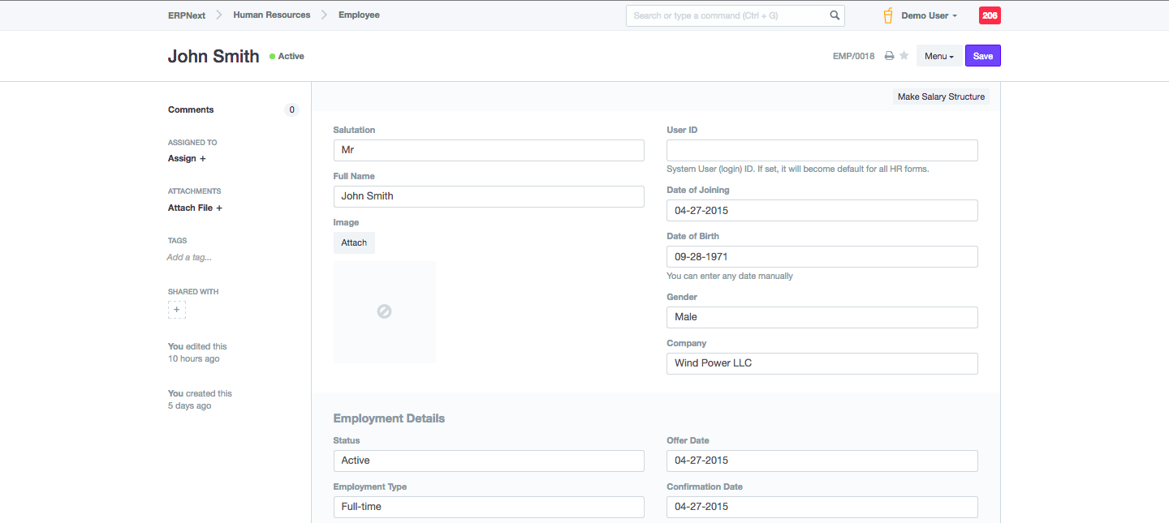Expand the Menu dropdown button
This screenshot has width=1169, height=523.
click(939, 56)
